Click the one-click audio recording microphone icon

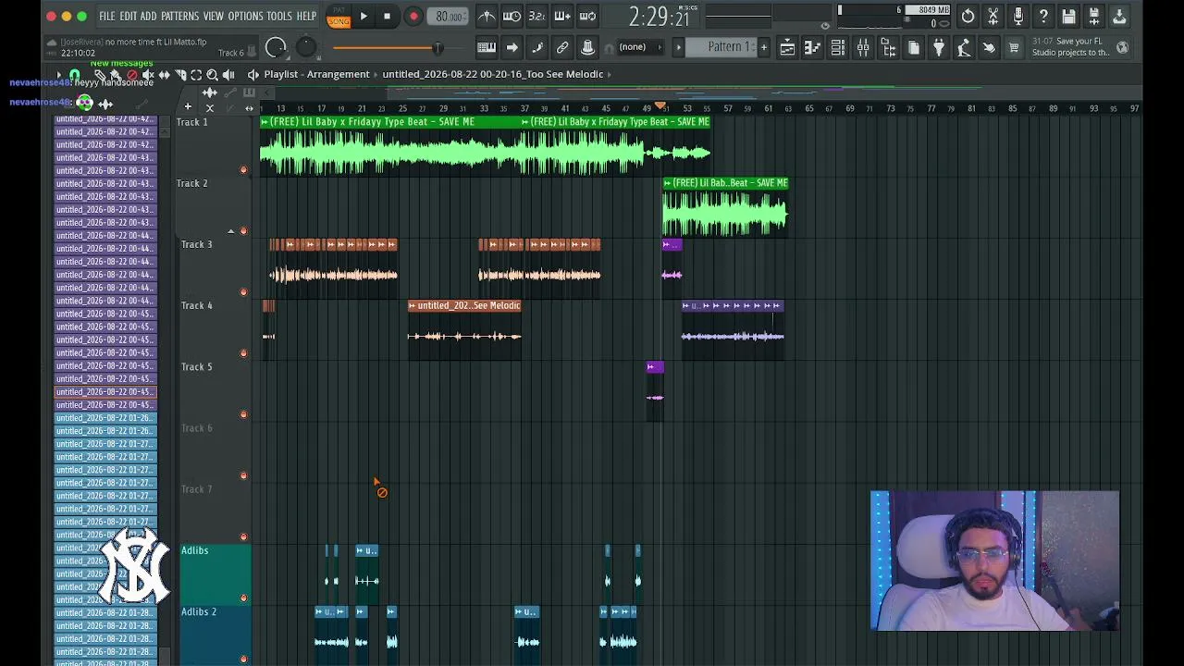pyautogui.click(x=1018, y=16)
